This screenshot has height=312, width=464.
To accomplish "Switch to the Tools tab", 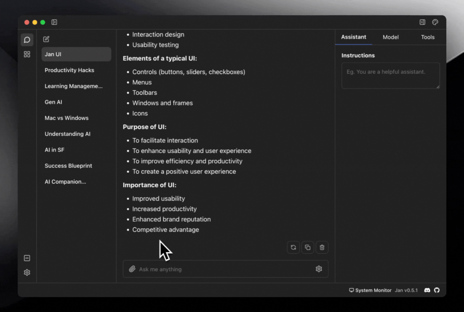I will coord(428,37).
